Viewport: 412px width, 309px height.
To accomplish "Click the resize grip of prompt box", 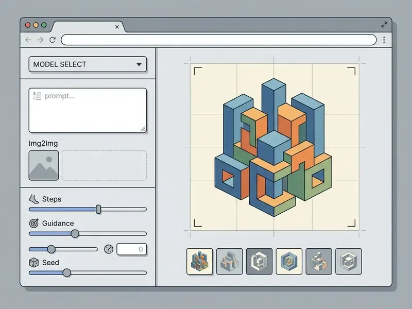I will 143,129.
